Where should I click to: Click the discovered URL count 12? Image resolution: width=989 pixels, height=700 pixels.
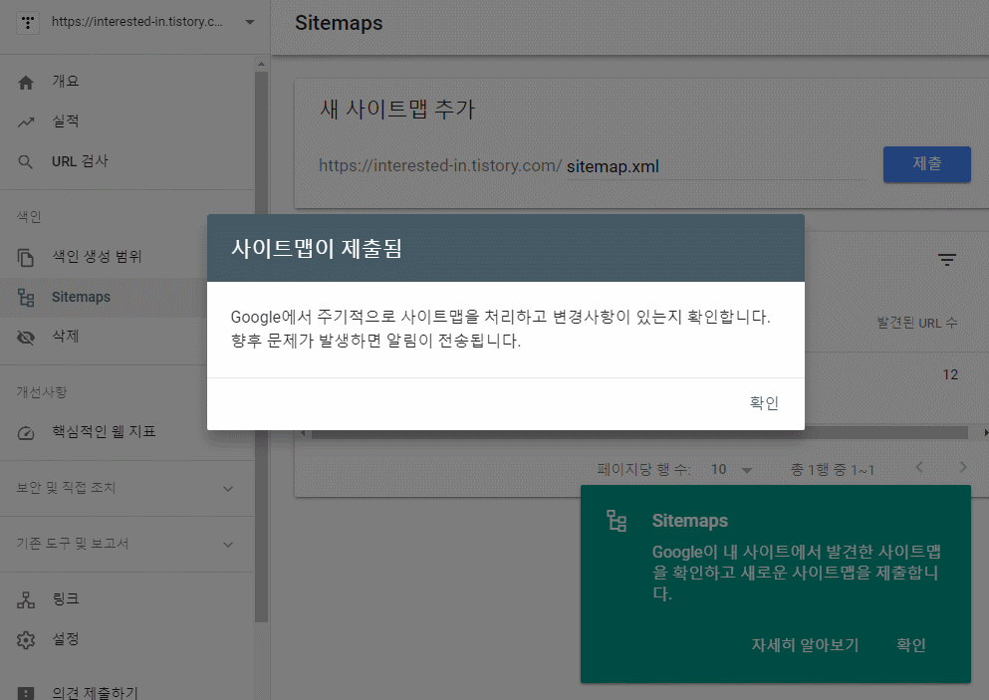click(x=950, y=374)
